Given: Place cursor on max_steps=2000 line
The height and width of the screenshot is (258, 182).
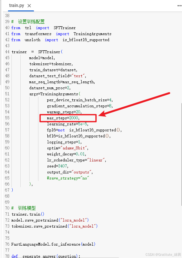Looking at the screenshot, I should 63,118.
